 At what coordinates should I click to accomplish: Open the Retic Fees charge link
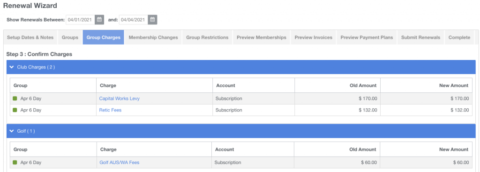coord(110,110)
